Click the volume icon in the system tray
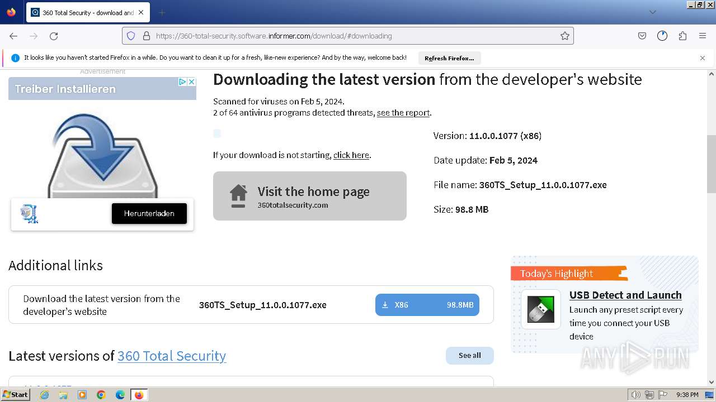 (x=636, y=395)
